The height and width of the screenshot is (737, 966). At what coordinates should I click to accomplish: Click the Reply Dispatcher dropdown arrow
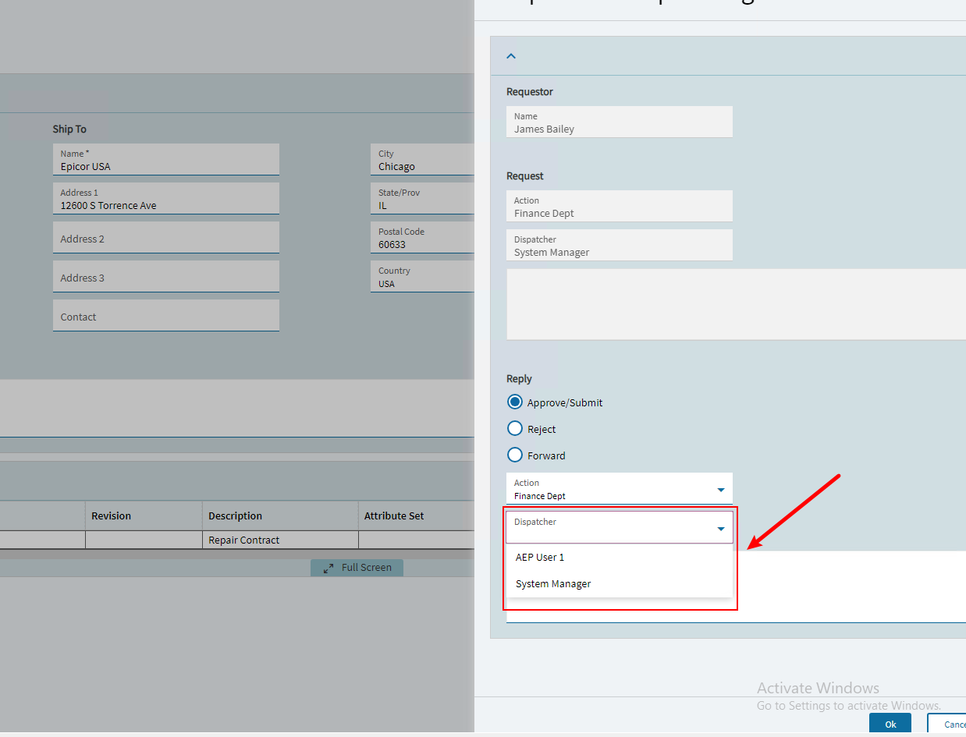[x=720, y=529]
